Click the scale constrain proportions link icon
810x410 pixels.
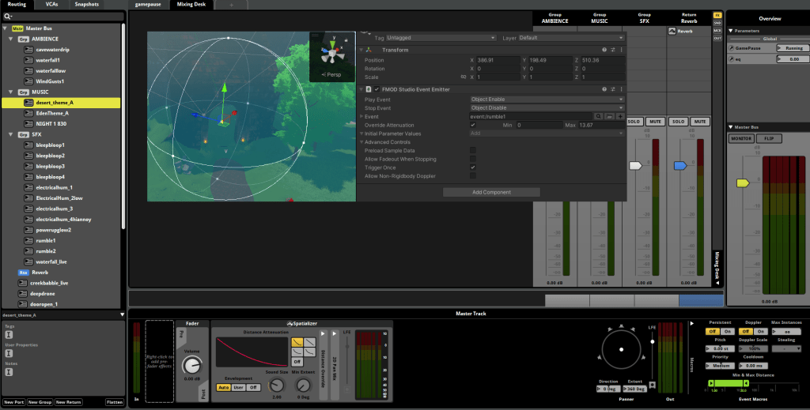coord(462,77)
